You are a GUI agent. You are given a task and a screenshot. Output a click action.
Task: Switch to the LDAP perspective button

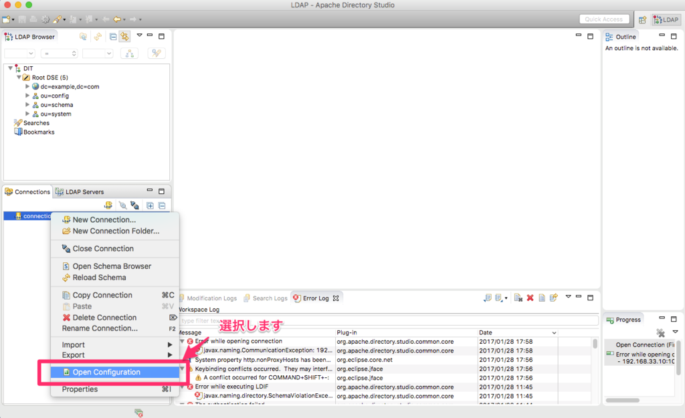point(666,19)
